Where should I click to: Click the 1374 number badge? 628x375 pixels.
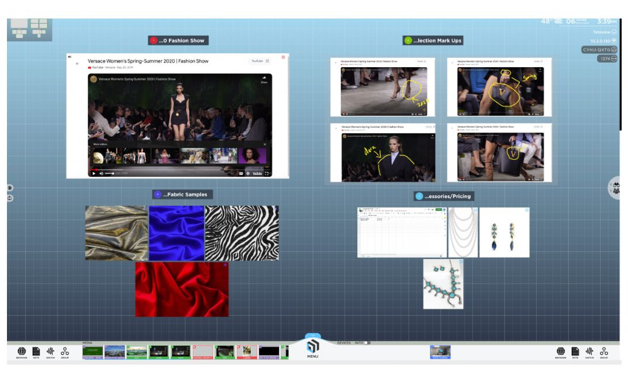[x=605, y=59]
